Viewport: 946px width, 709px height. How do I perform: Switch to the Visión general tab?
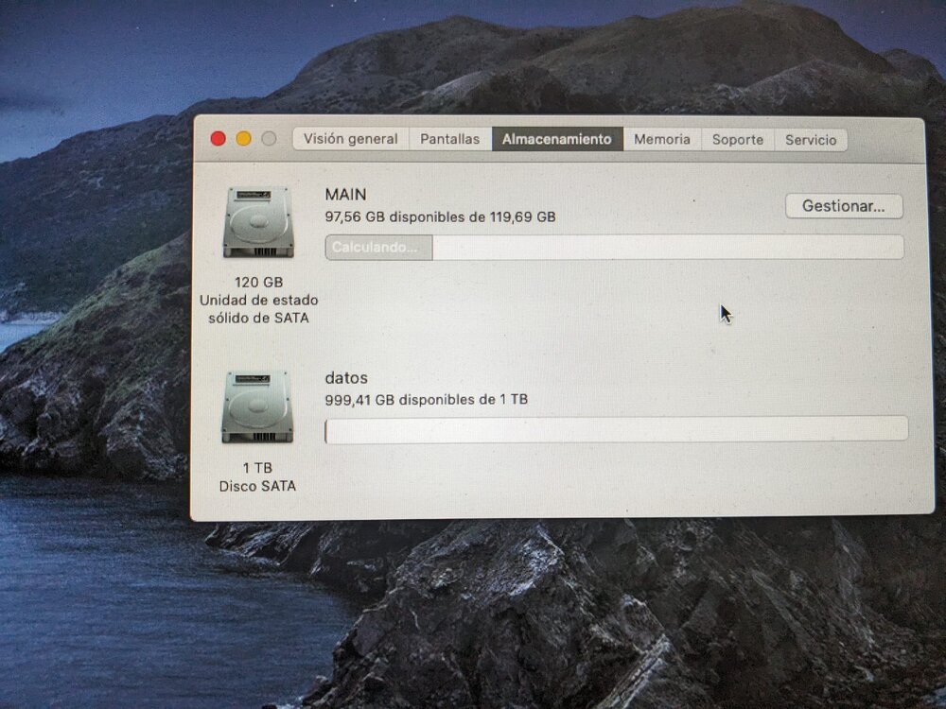(x=351, y=139)
